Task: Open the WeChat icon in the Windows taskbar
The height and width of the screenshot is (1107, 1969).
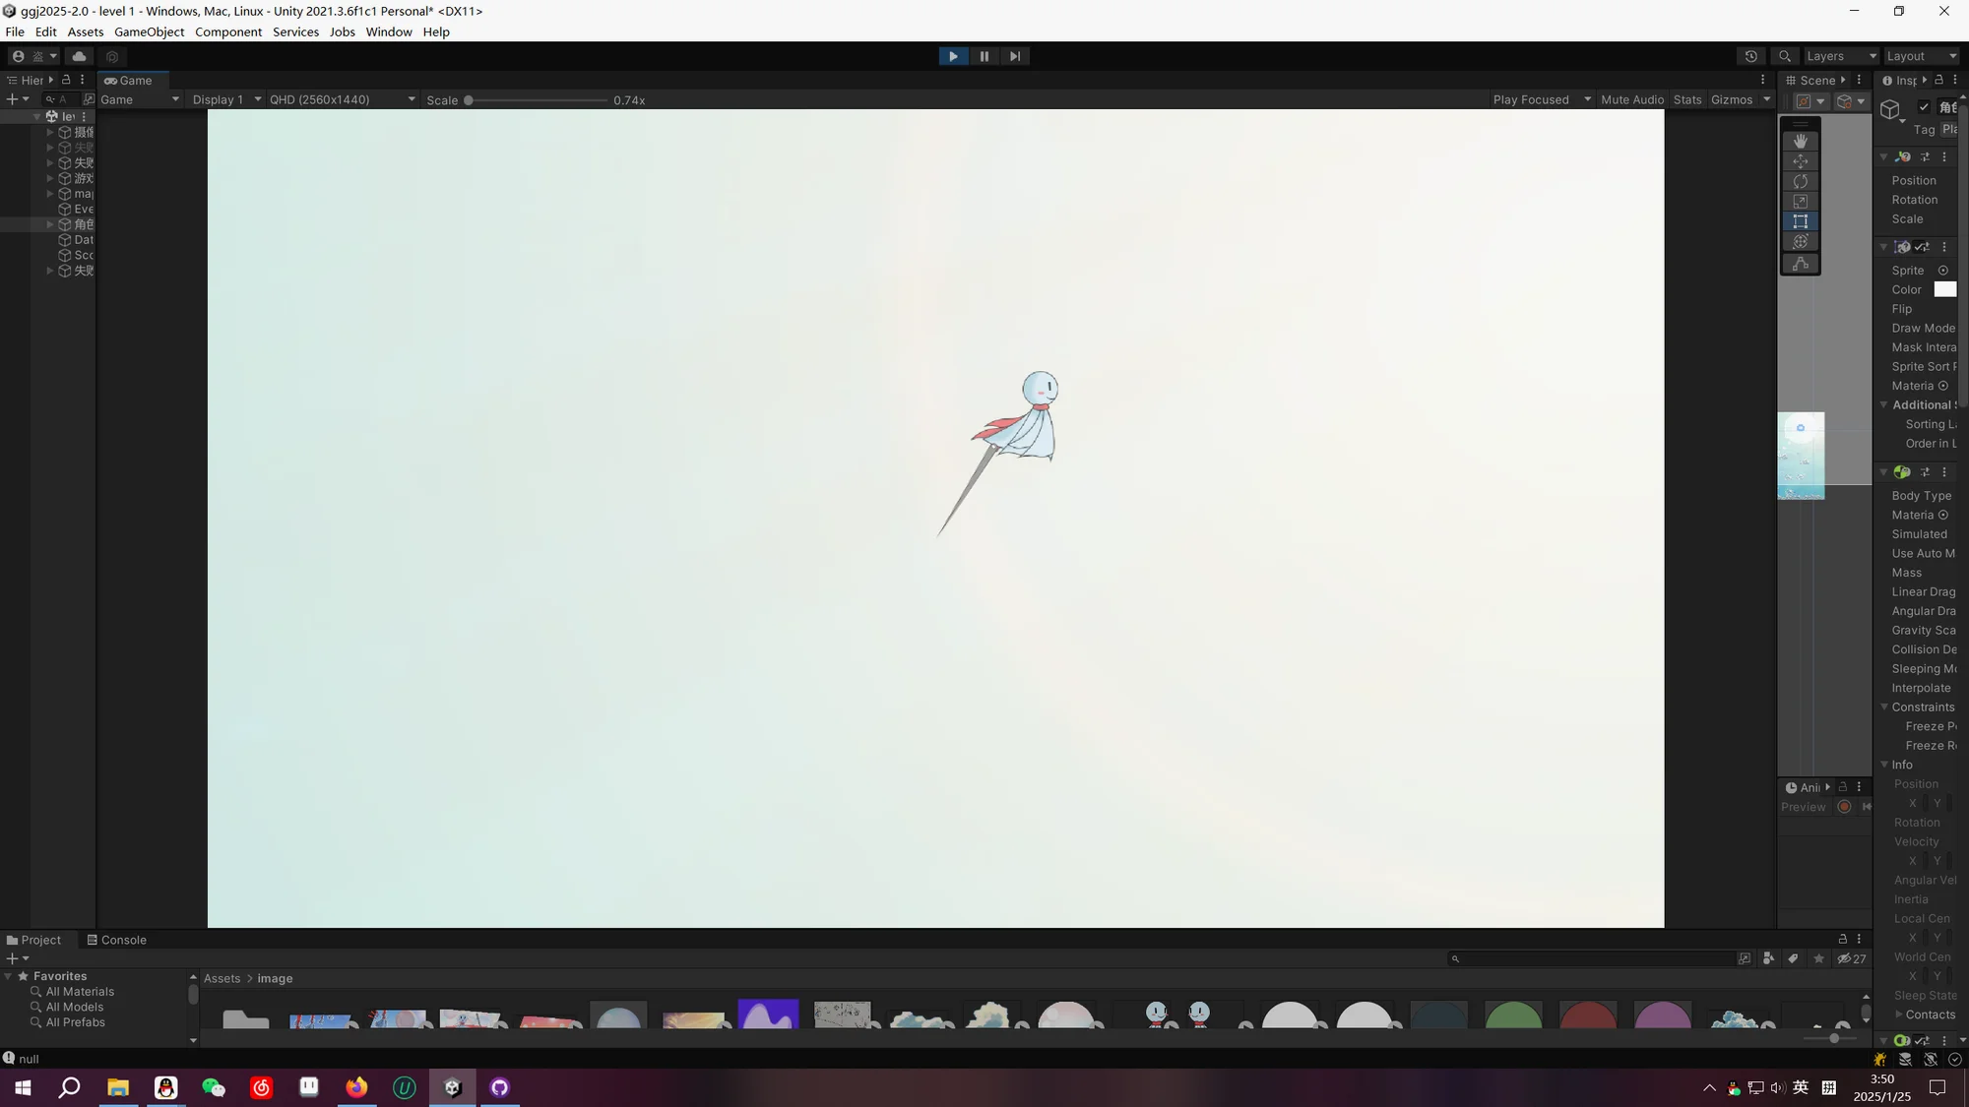Action: click(214, 1087)
